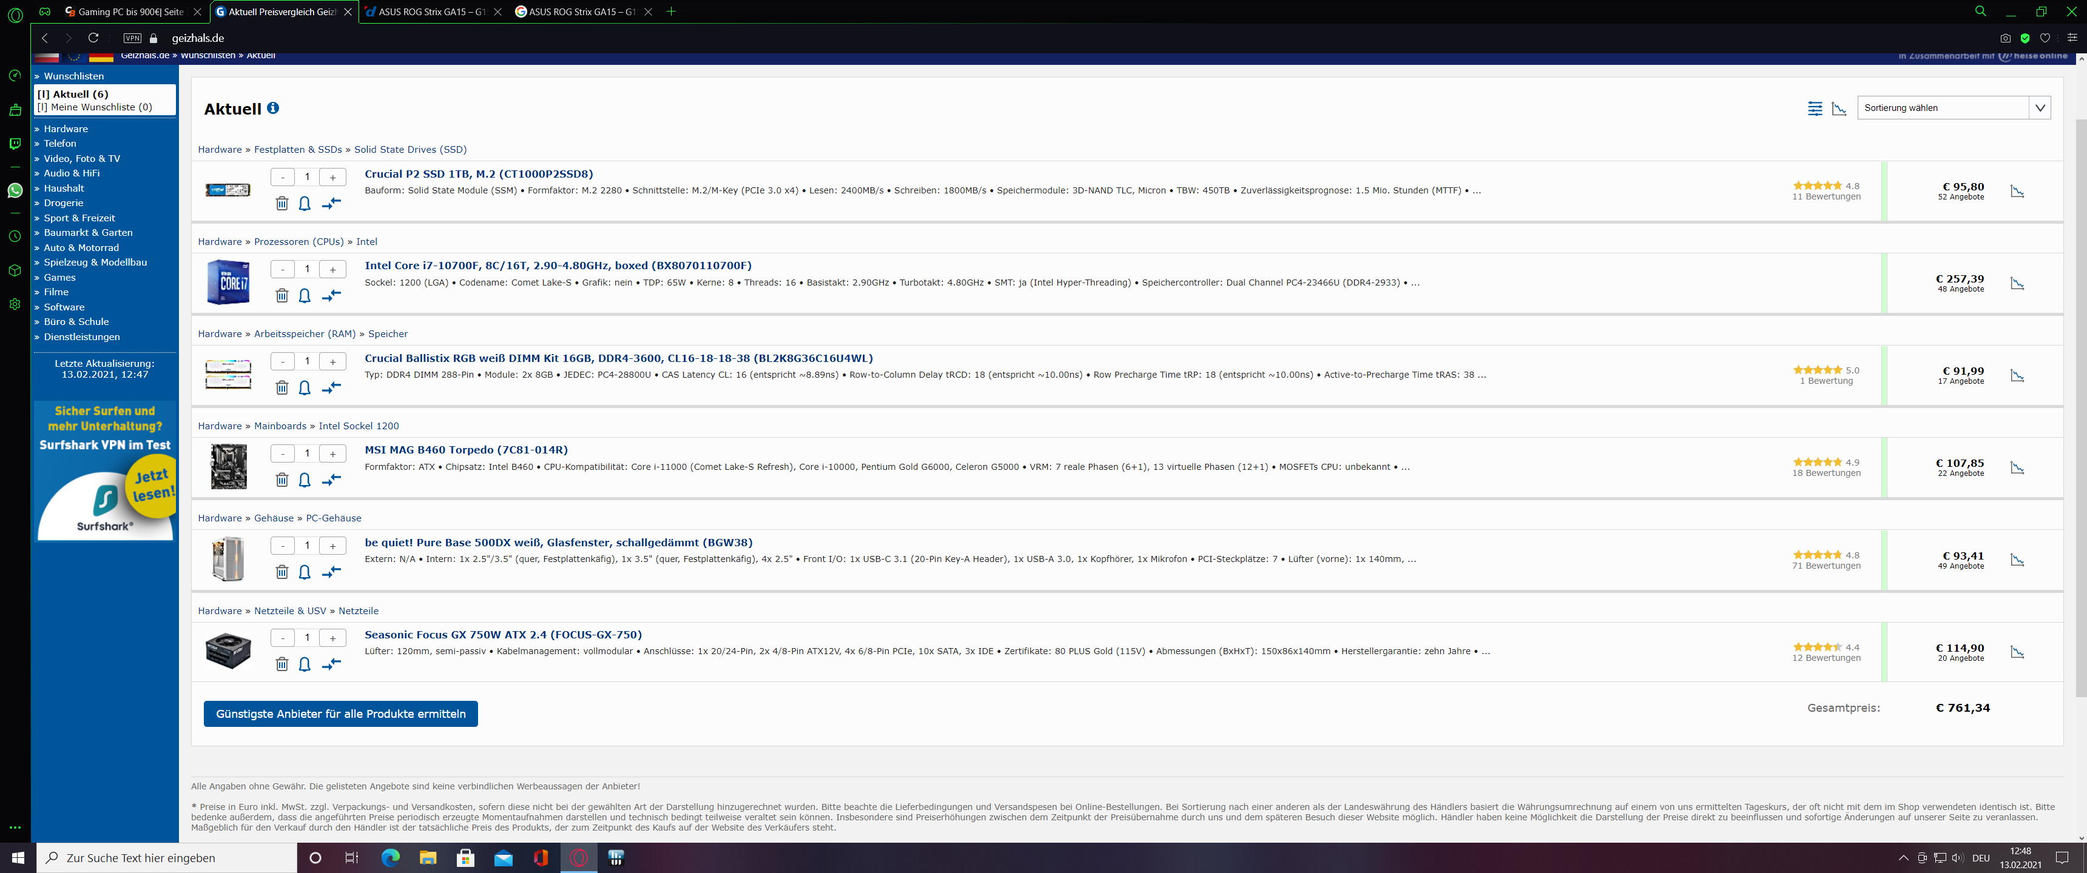Open the Crucial P2 SSD 1TB product link
Viewport: 2087px width, 873px height.
pos(479,174)
